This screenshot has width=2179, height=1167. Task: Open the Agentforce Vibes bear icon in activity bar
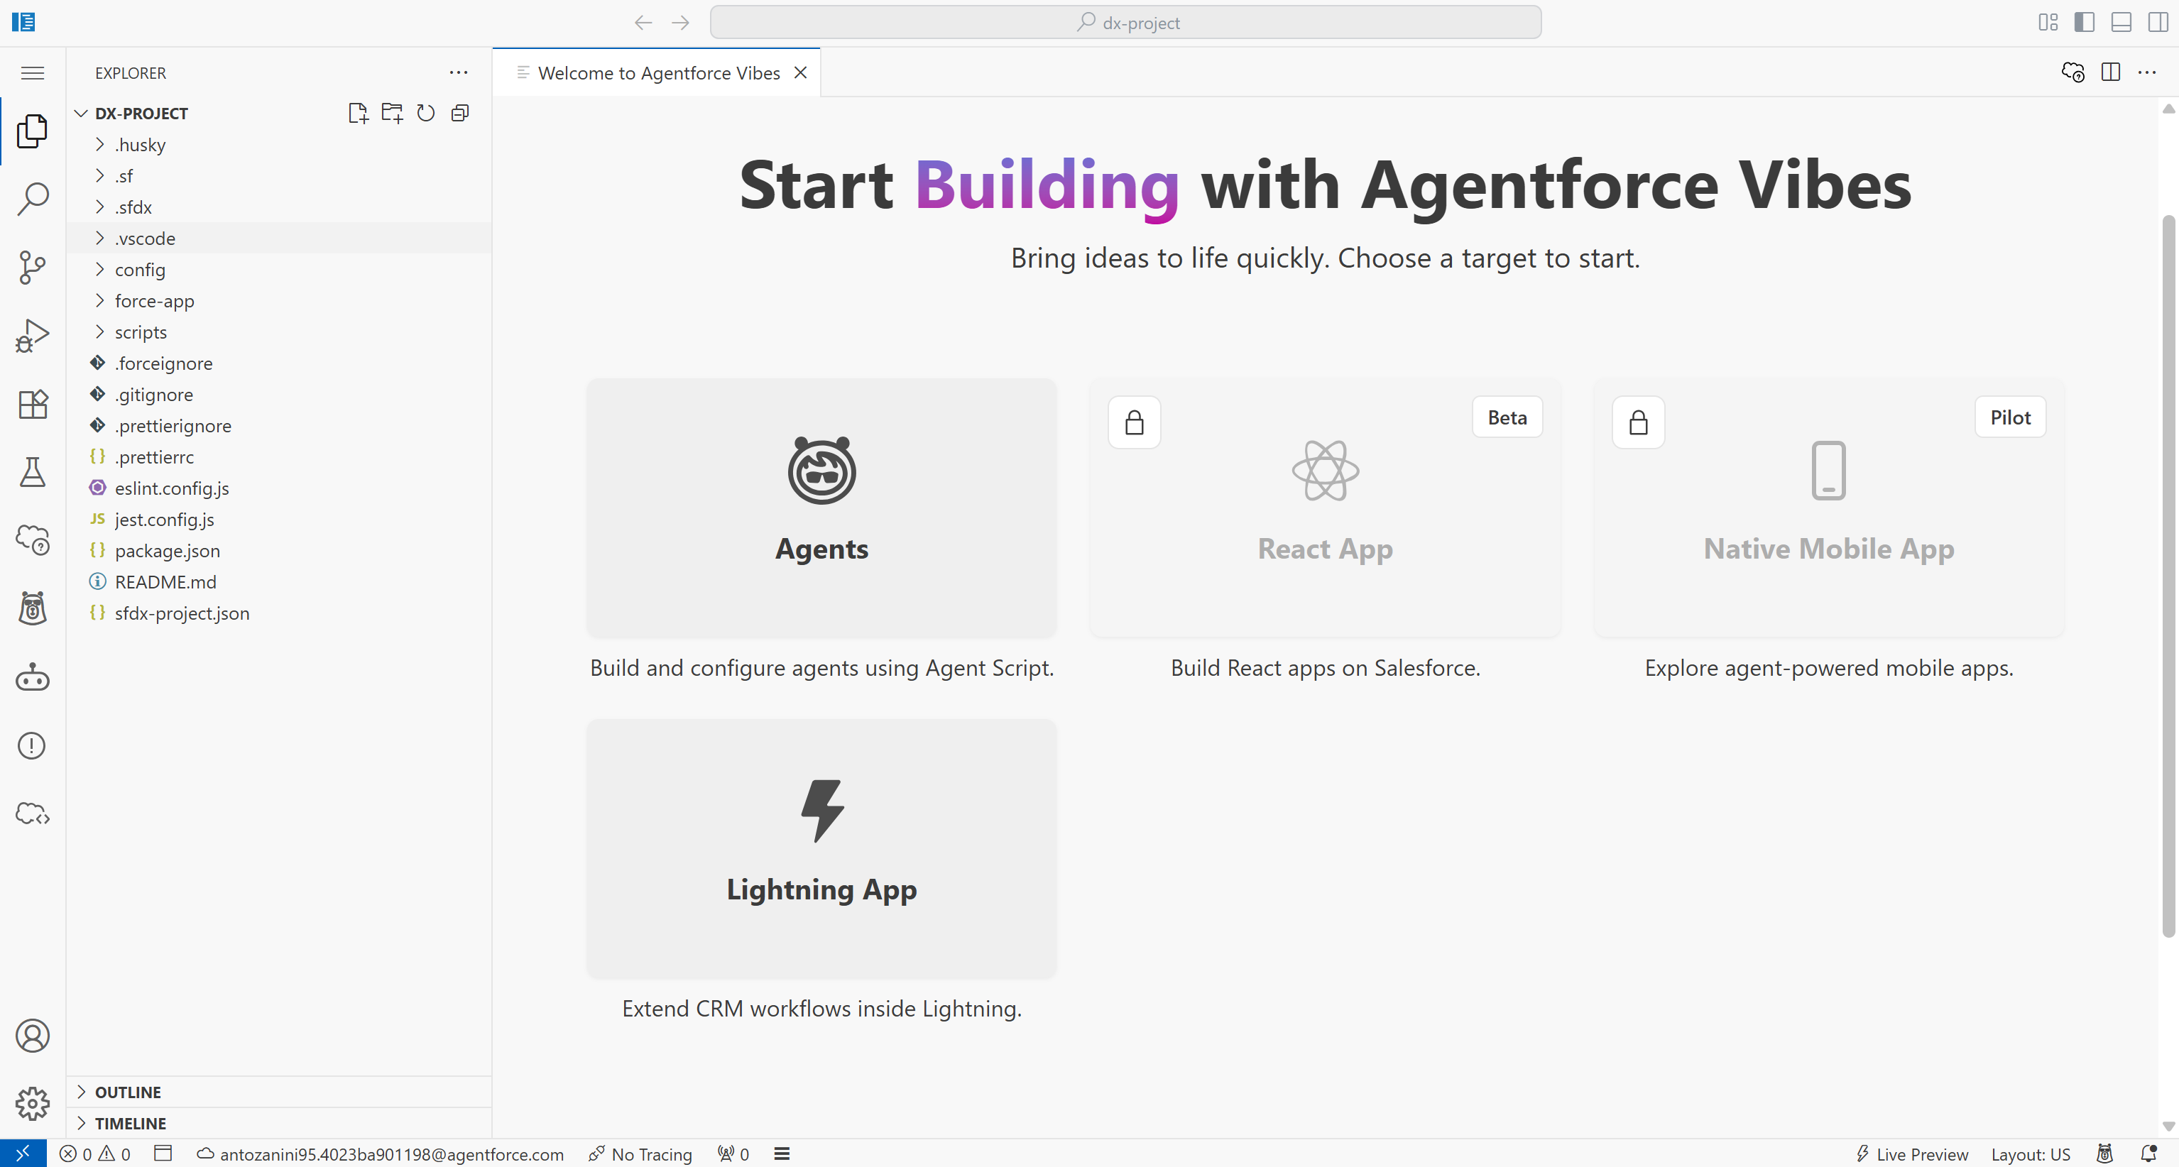click(32, 609)
